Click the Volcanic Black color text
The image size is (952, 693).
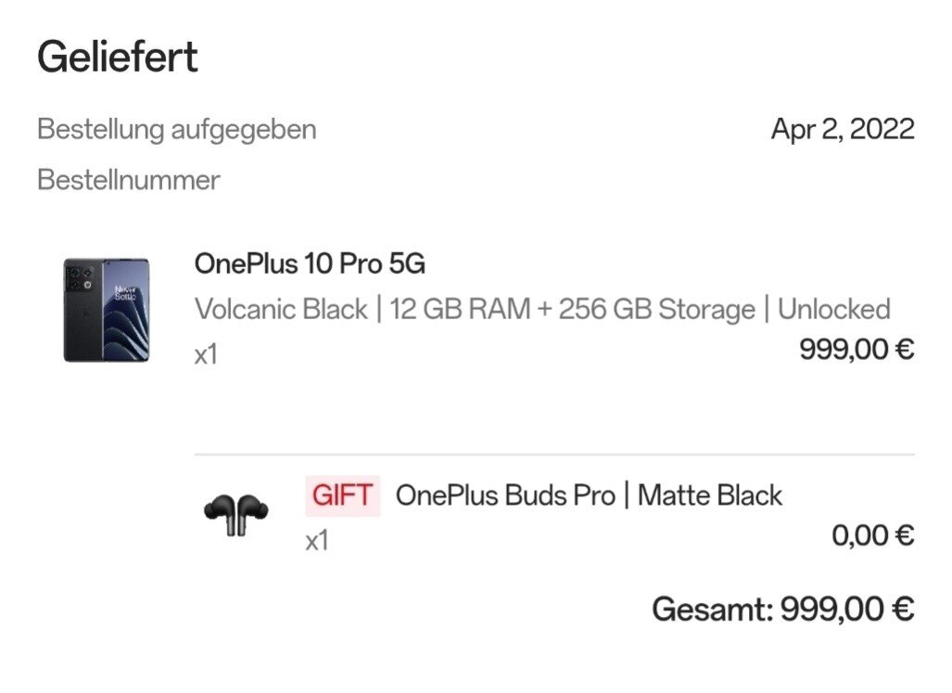click(x=281, y=309)
